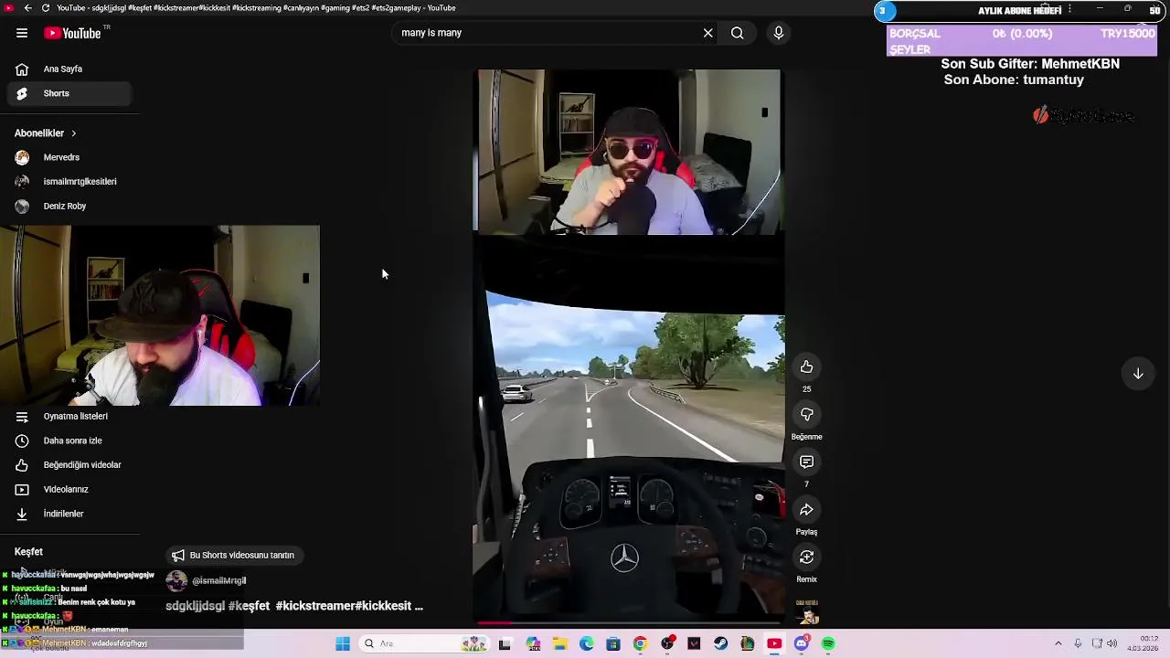Click the taskbar Ara search box
This screenshot has width=1170, height=658.
(424, 644)
